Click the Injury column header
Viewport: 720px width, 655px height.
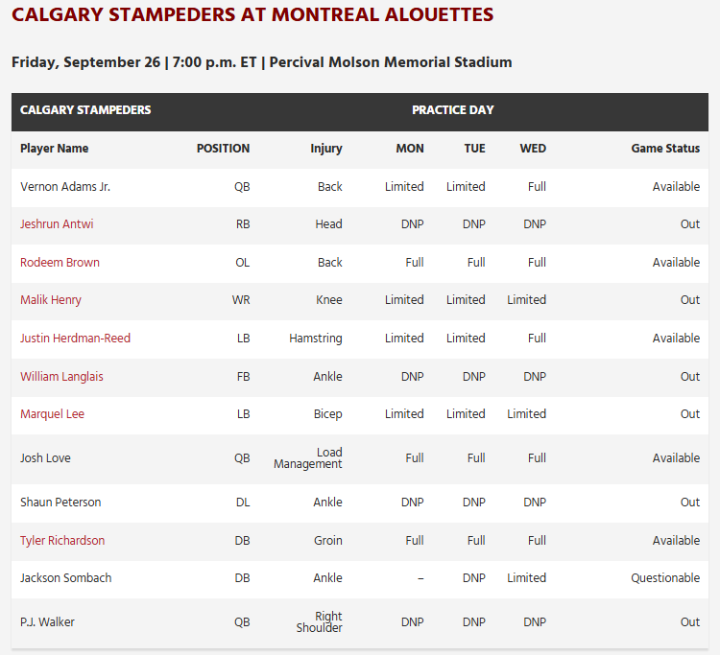point(326,149)
